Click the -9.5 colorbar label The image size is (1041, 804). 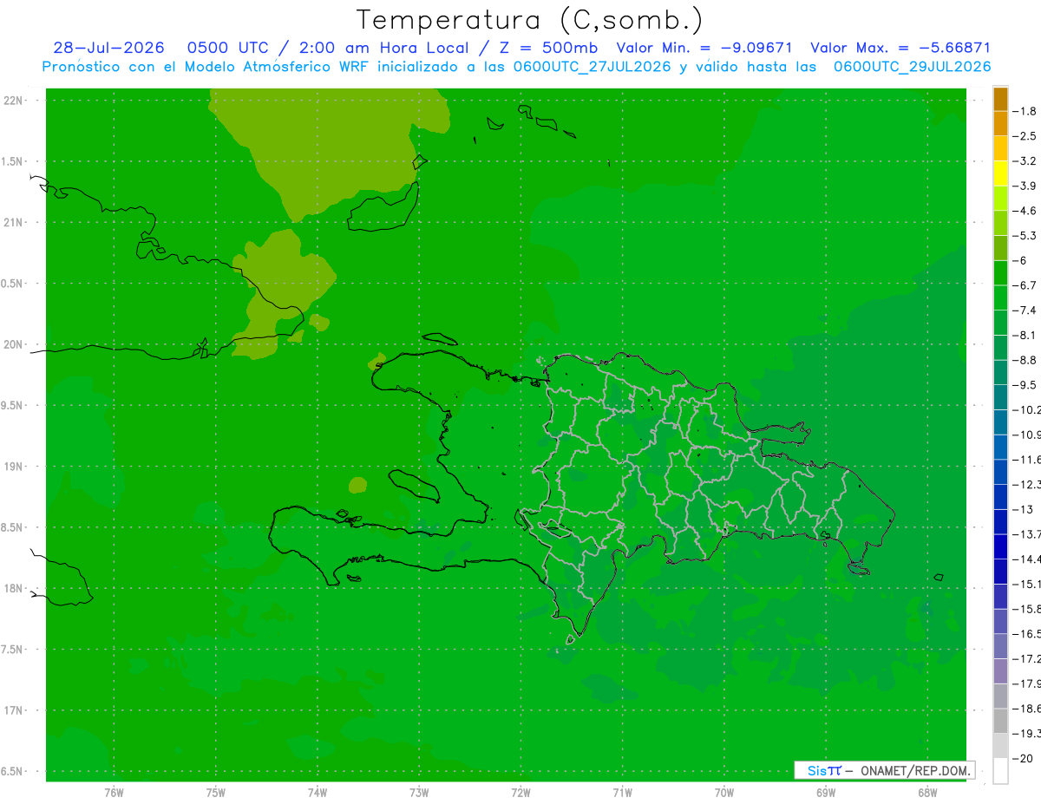point(1025,385)
